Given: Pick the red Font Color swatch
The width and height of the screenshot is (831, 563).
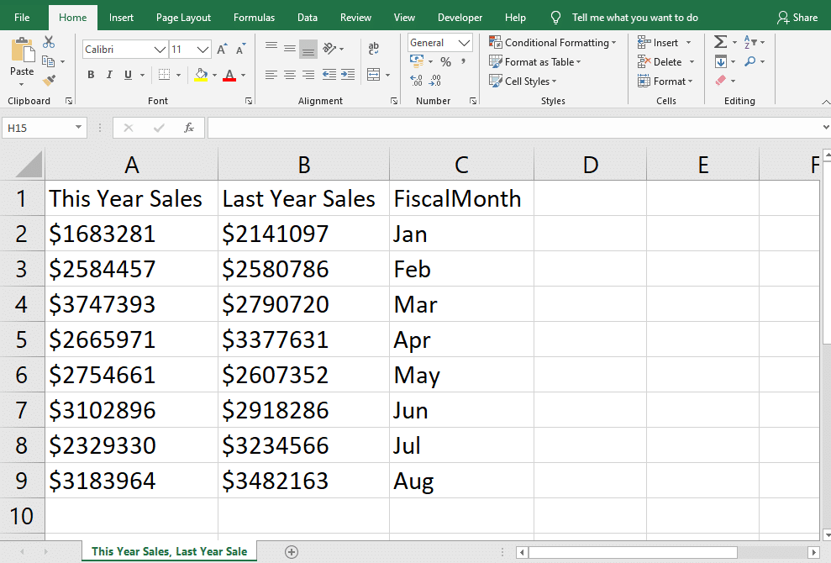Looking at the screenshot, I should point(230,77).
